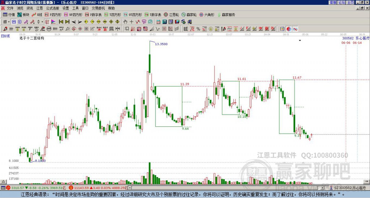Image resolution: width=370 pixels, height=198 pixels.
Task: Open the 交易委托 menu
Action: click(x=98, y=8)
